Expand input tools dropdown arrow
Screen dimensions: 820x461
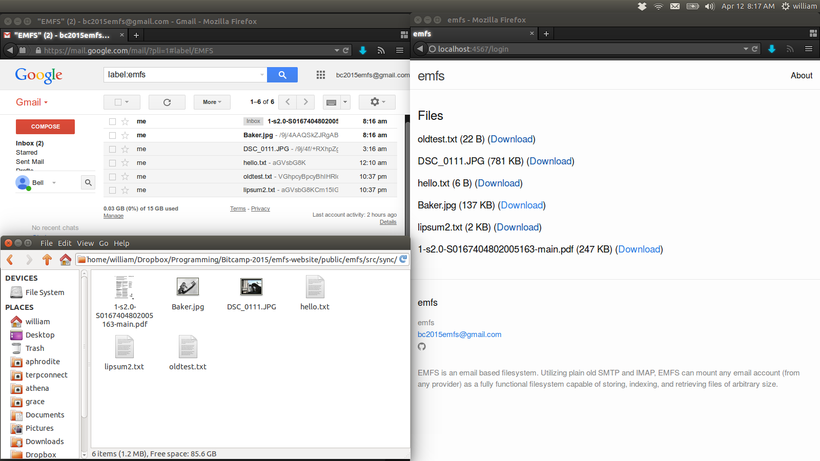pos(345,102)
